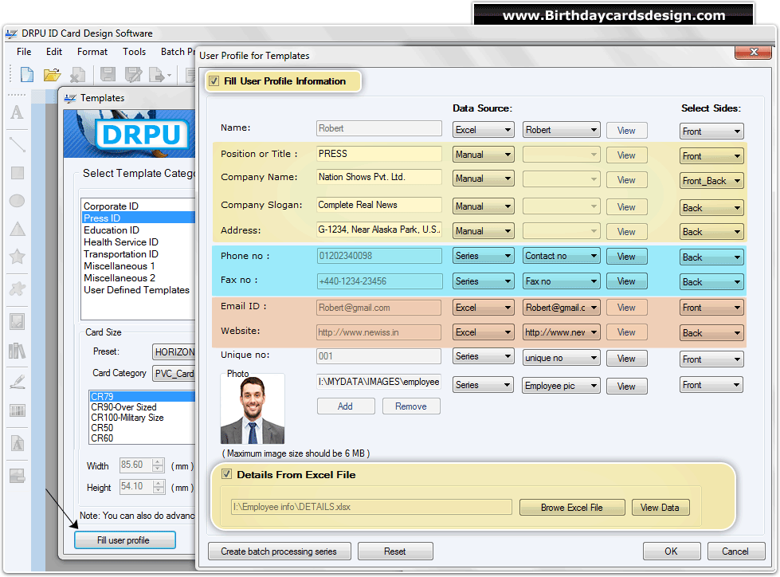The image size is (780, 577).
Task: Open the Tools menu
Action: tap(135, 52)
